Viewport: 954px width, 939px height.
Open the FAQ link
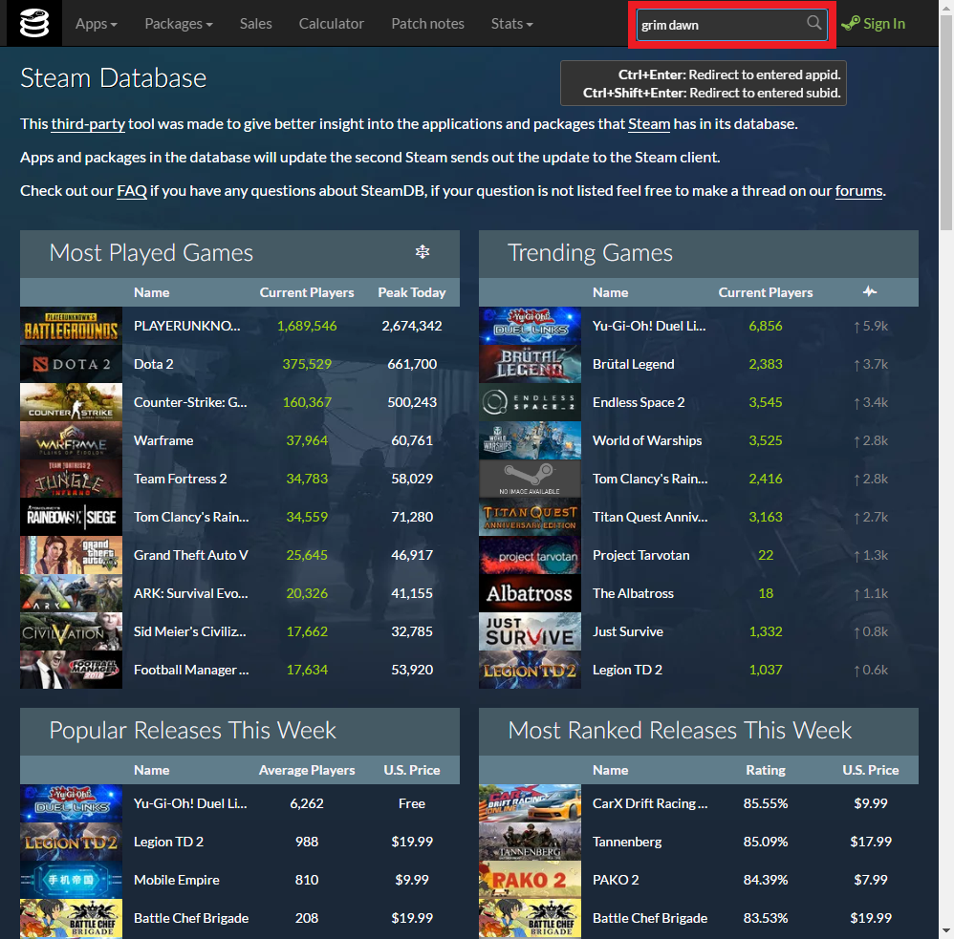(x=131, y=190)
